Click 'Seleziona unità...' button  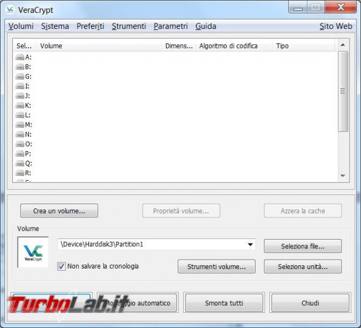click(x=303, y=267)
